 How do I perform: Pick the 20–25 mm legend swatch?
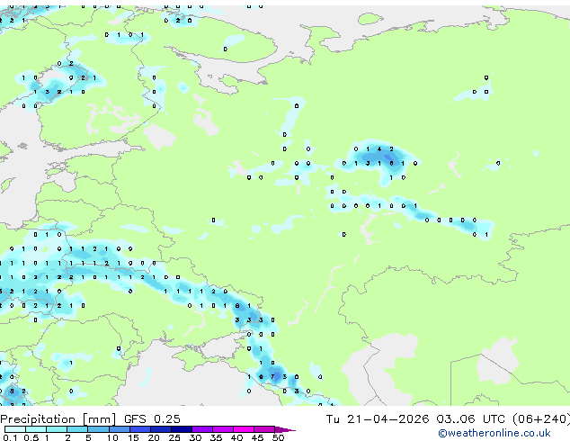click(x=160, y=429)
